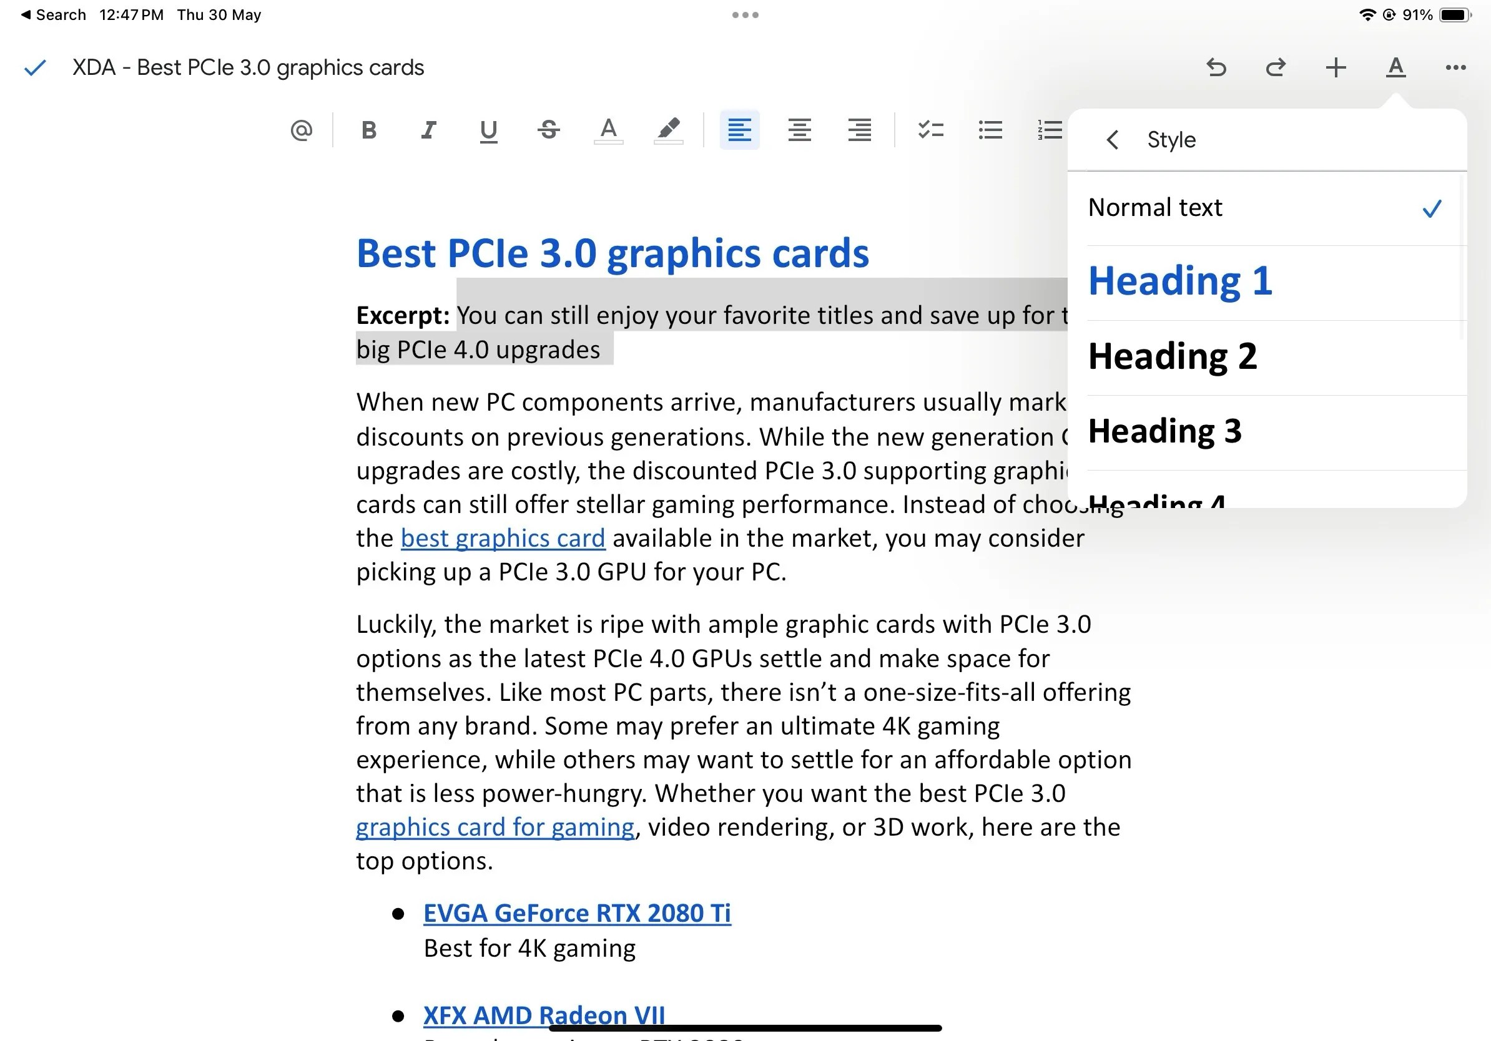This screenshot has width=1491, height=1041.
Task: Apply the partially visible Heading 4 style
Action: [x=1266, y=490]
